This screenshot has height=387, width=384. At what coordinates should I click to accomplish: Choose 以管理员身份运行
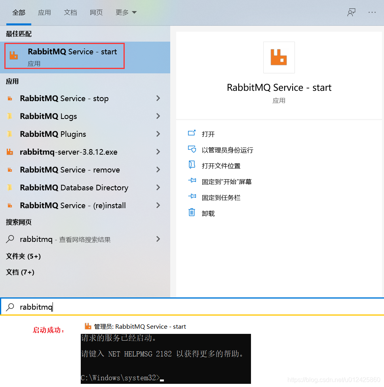pyautogui.click(x=227, y=150)
